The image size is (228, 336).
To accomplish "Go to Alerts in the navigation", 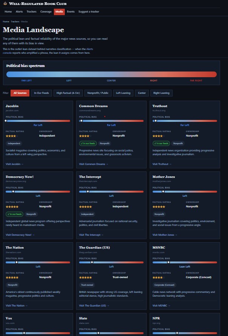I will pos(19,12).
